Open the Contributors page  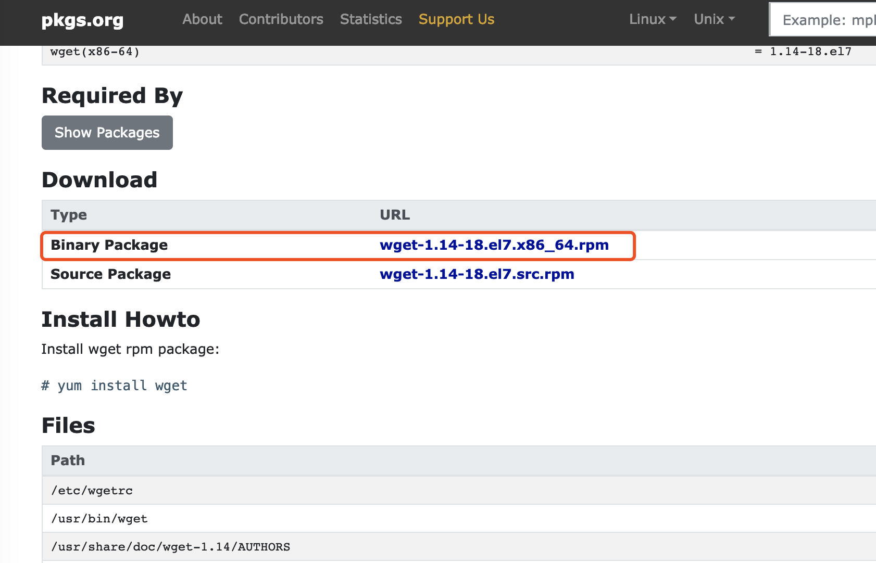(281, 19)
